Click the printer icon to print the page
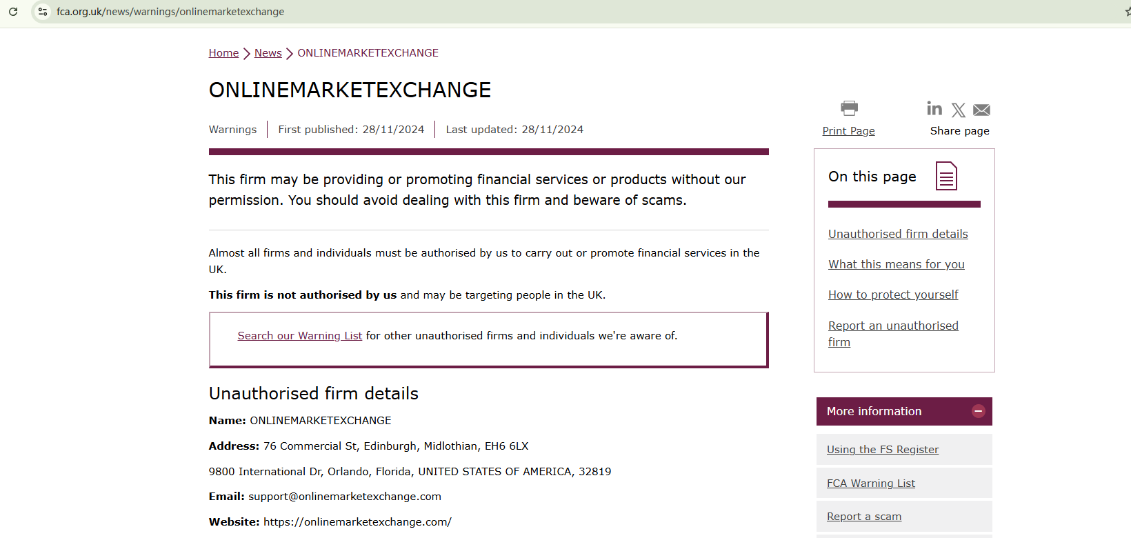Image resolution: width=1131 pixels, height=538 pixels. (849, 108)
